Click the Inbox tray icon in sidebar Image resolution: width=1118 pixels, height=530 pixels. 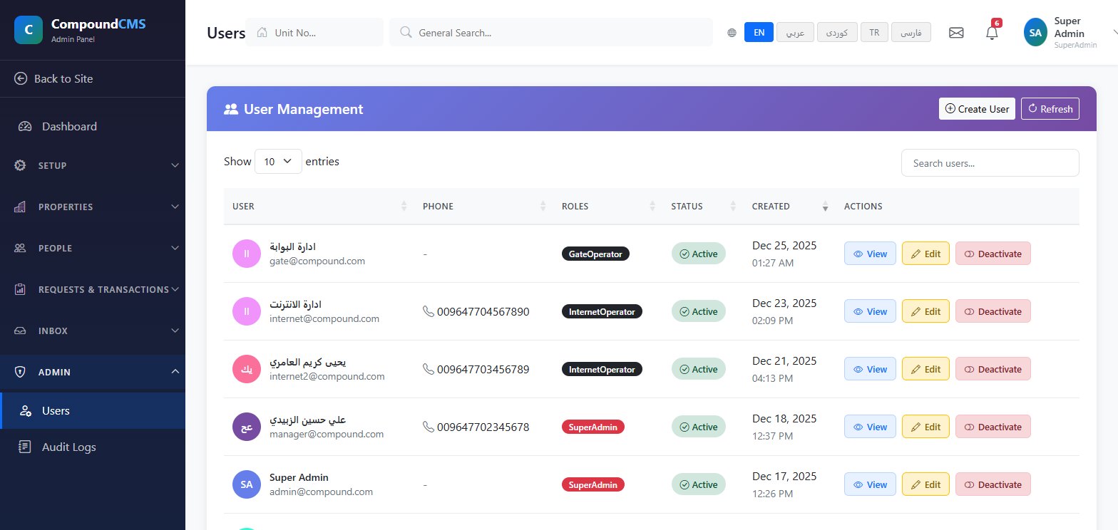(21, 331)
